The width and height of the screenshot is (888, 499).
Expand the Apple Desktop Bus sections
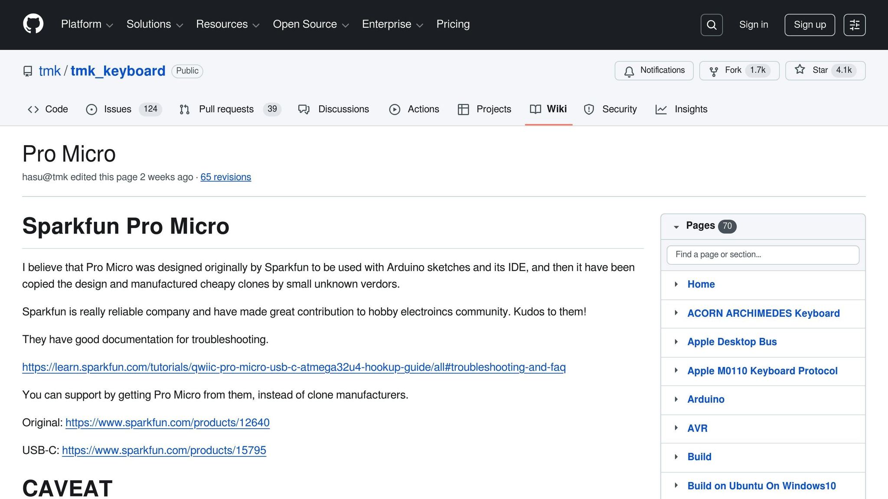click(676, 342)
